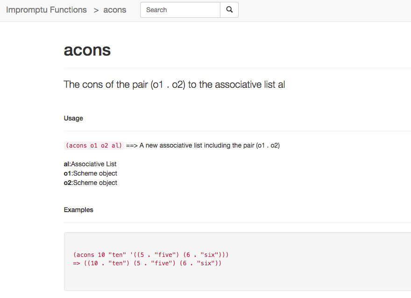Focus the Search text field

pyautogui.click(x=180, y=10)
